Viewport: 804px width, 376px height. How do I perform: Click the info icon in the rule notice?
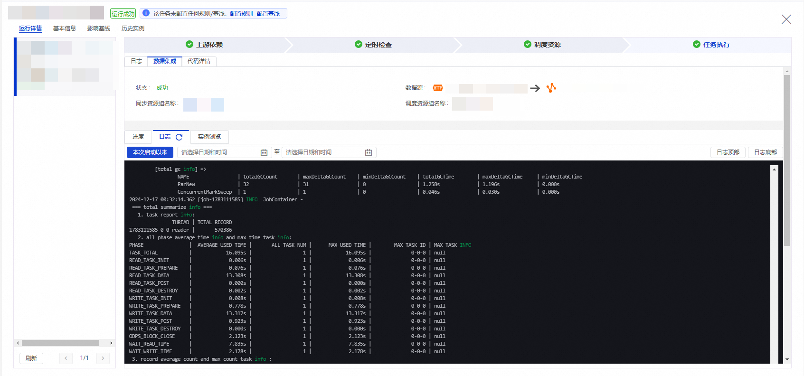(146, 13)
